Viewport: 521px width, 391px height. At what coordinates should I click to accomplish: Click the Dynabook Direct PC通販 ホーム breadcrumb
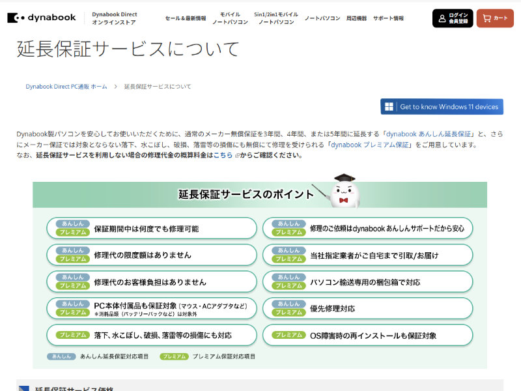point(66,87)
